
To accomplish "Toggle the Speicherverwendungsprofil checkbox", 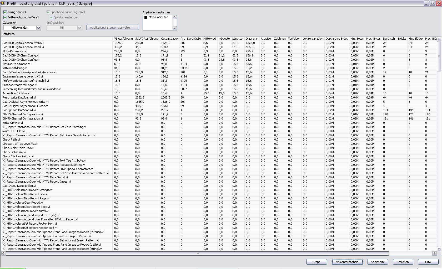I will (48, 12).
